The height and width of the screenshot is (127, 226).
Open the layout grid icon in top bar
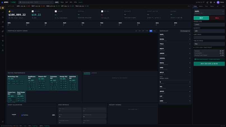(211, 2)
